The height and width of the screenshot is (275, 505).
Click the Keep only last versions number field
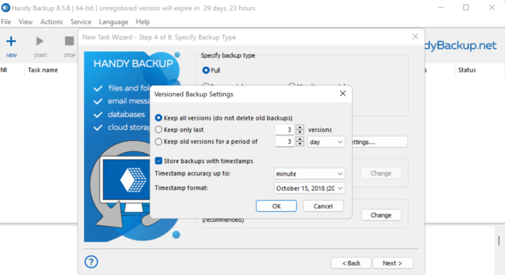pos(285,130)
